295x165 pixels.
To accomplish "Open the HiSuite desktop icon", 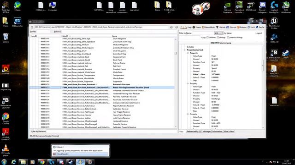I will coord(18,6).
